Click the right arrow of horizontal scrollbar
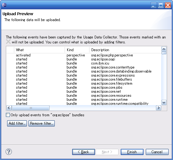This screenshot has width=173, height=160. pyautogui.click(x=158, y=108)
